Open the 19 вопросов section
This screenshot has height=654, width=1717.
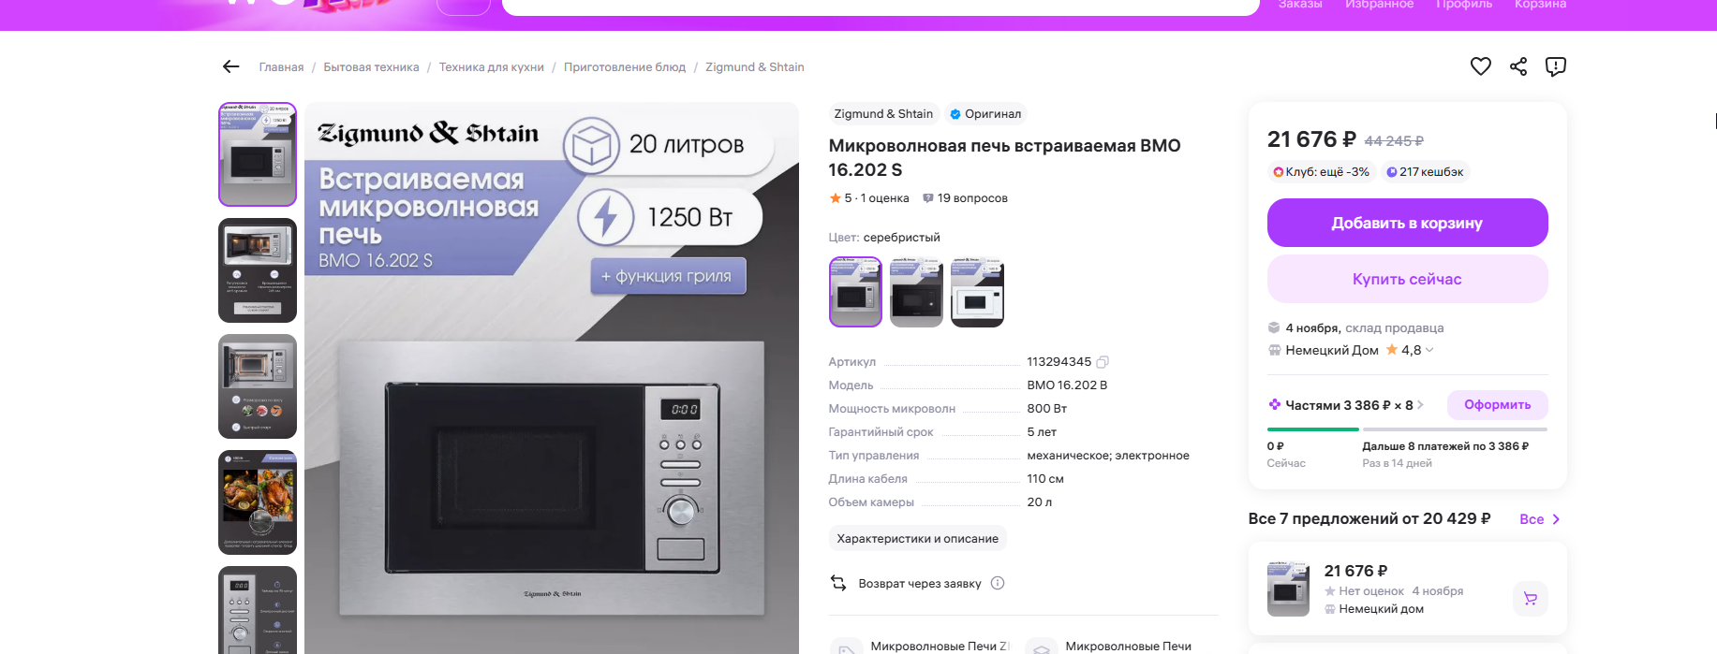pos(965,198)
